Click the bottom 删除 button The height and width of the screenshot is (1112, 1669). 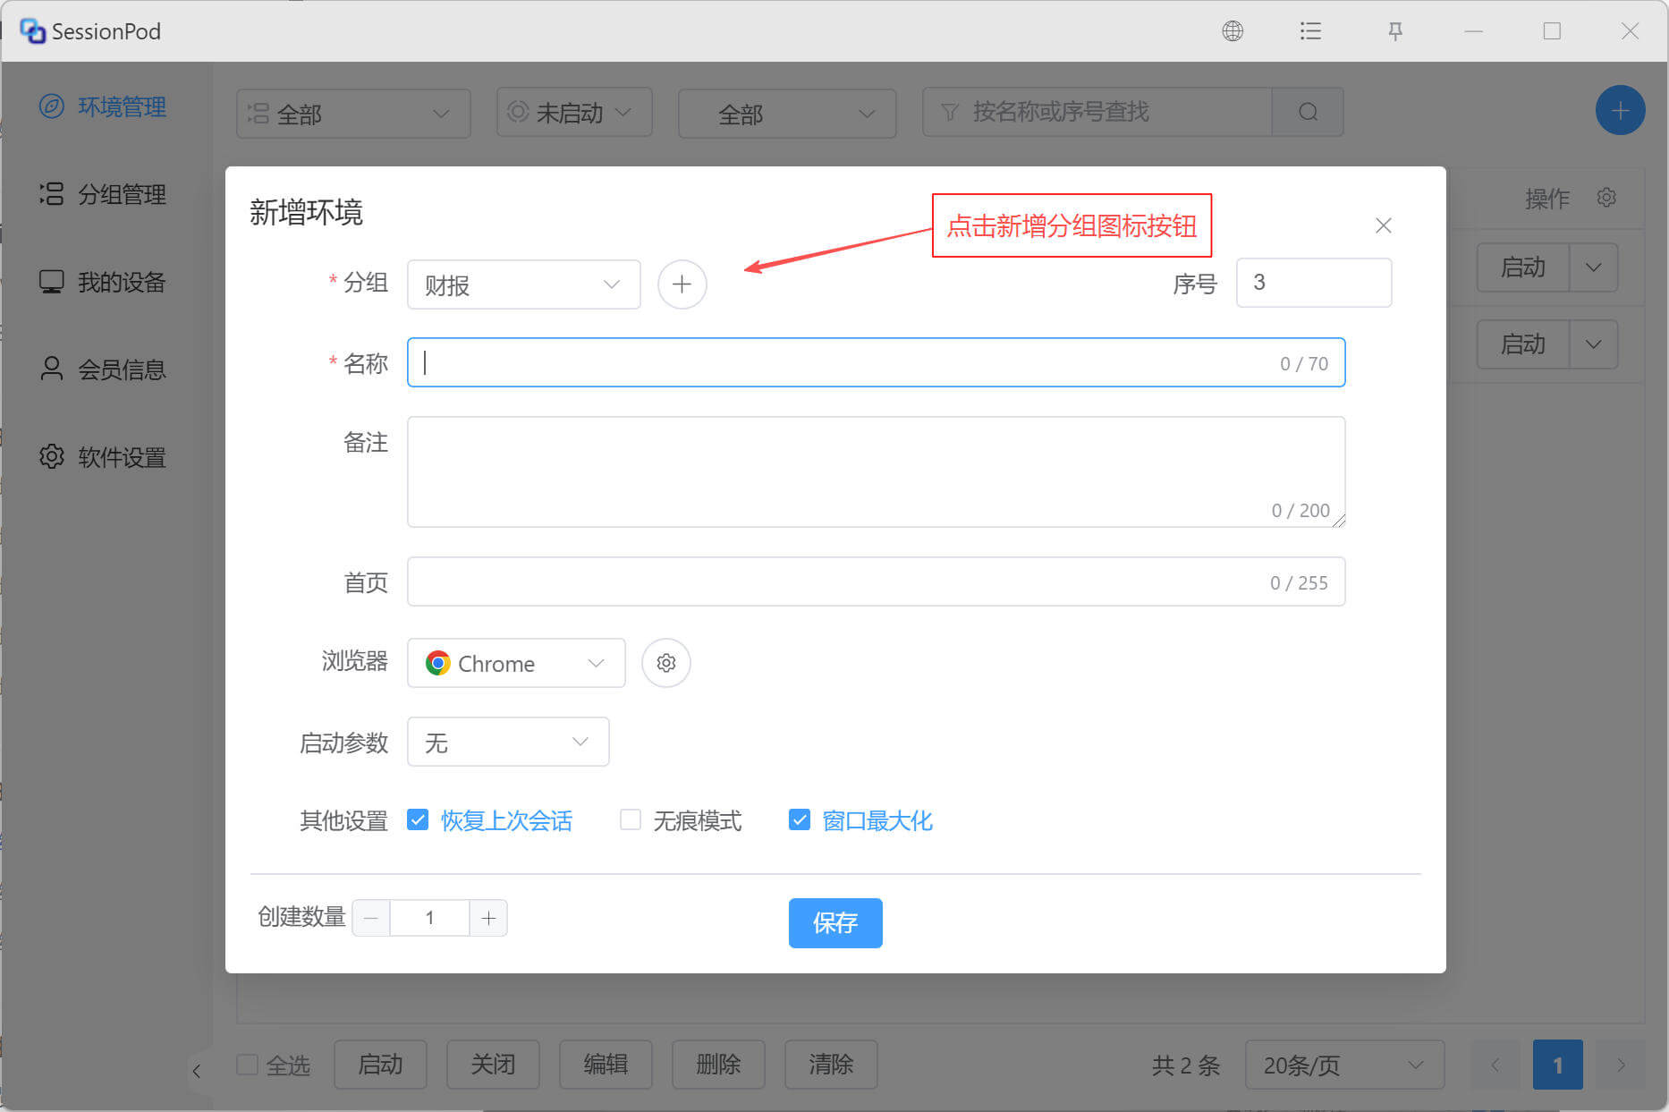pos(718,1065)
